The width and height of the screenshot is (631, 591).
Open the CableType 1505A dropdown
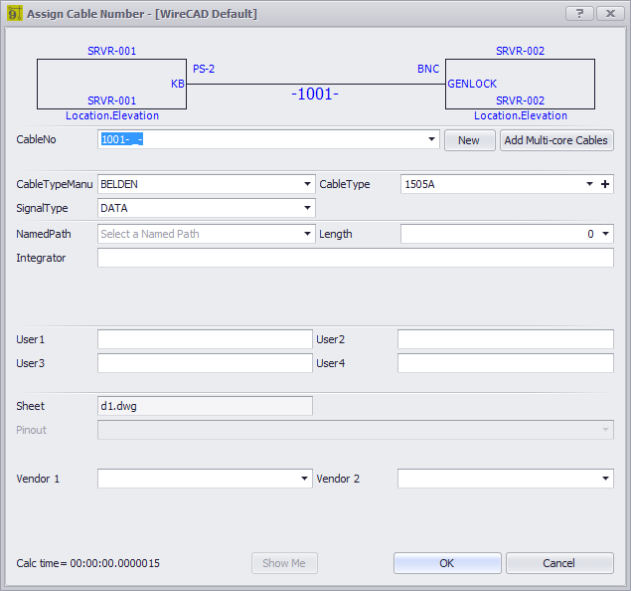(589, 184)
